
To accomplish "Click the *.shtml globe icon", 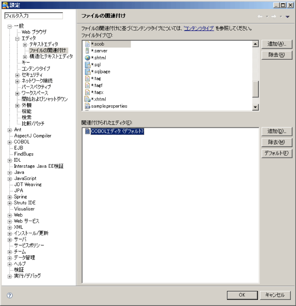I will click(x=87, y=58).
